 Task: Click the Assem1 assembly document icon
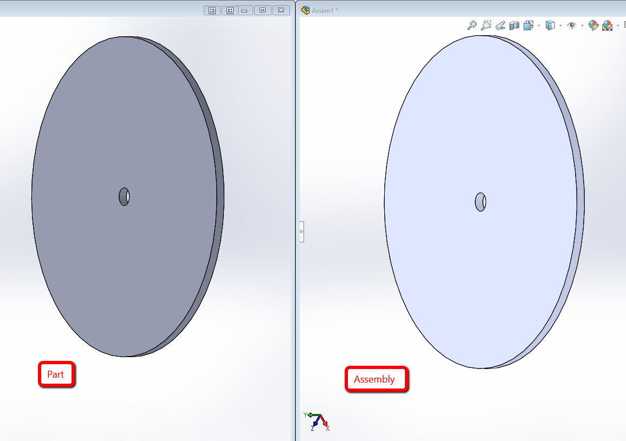[306, 10]
